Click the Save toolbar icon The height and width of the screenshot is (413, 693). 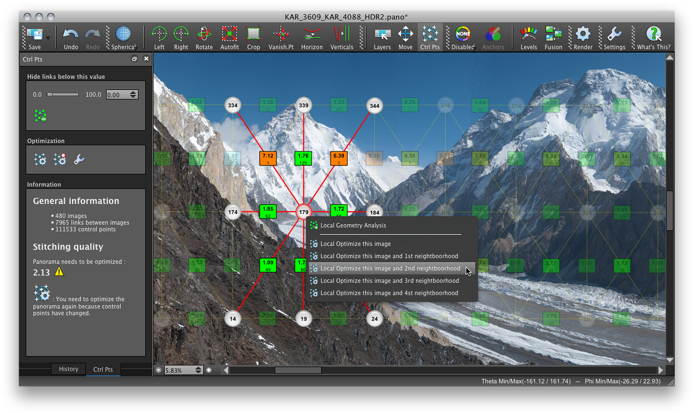[x=35, y=35]
